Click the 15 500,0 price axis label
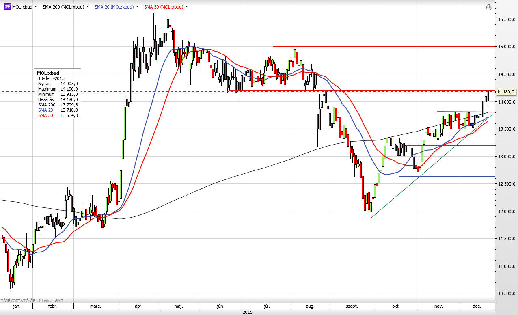Viewport: 518px width, 315px height. (x=507, y=19)
